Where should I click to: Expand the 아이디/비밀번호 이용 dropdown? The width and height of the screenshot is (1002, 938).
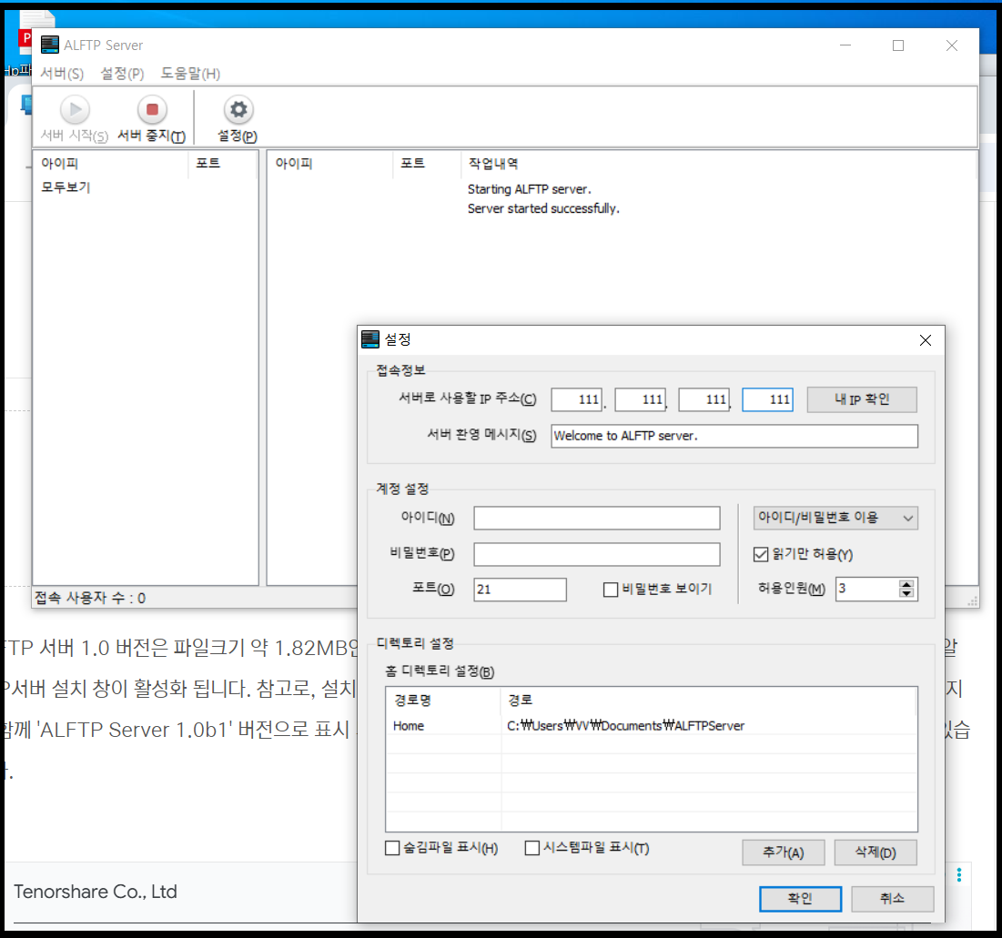tap(835, 518)
